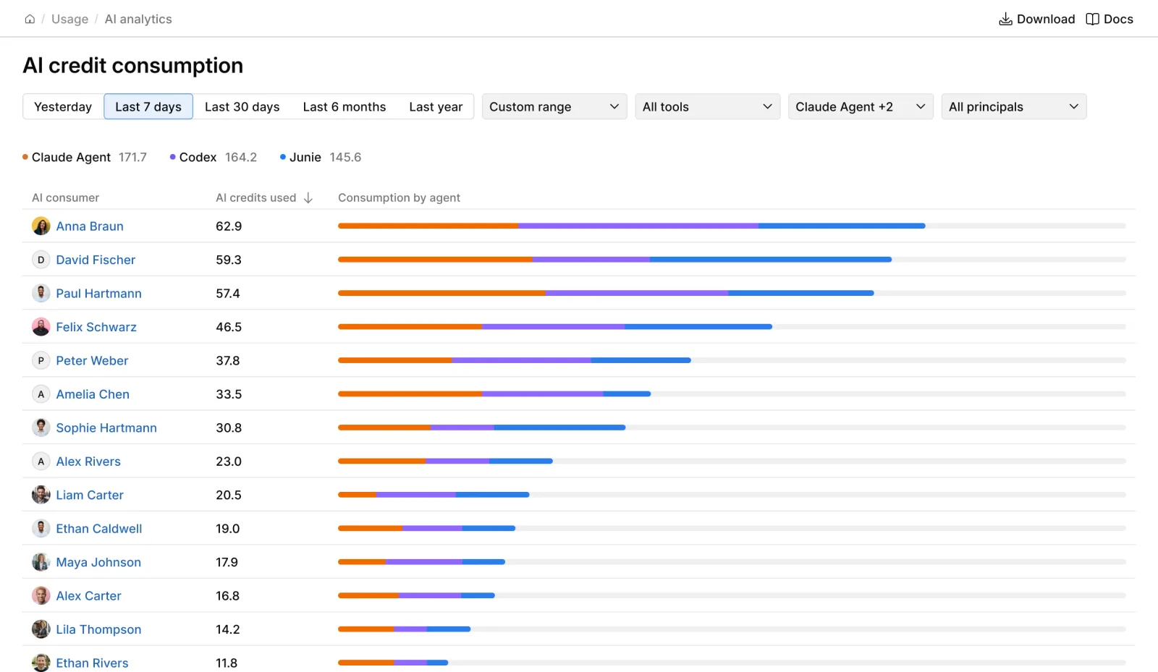Click the Consumption by agent column header
The width and height of the screenshot is (1158, 672).
399,198
